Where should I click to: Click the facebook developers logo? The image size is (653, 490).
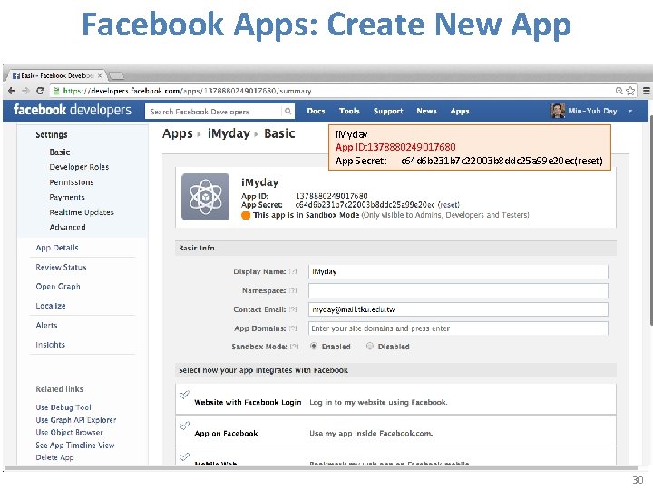(72, 111)
